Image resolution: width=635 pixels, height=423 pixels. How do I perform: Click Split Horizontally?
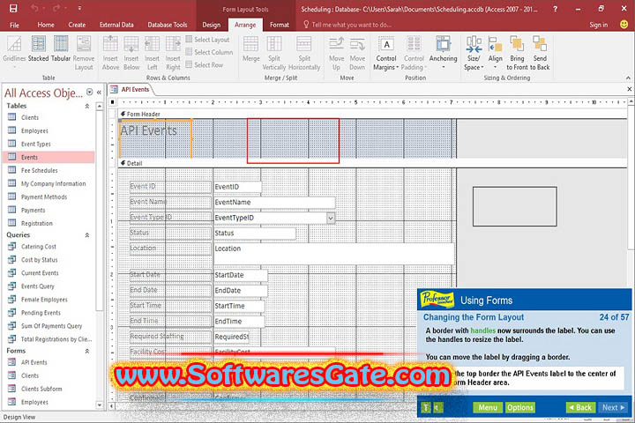(304, 53)
